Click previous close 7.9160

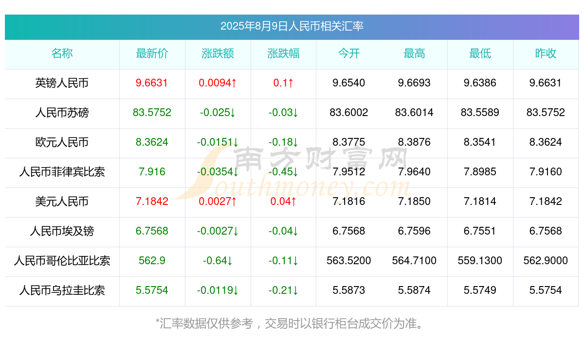point(546,172)
